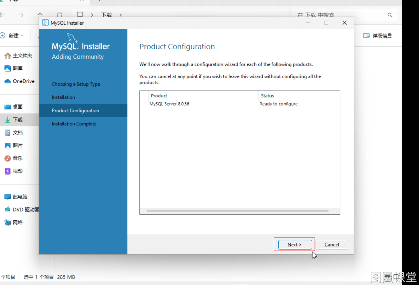The image size is (419, 285).
Task: Open 网络 in Explorer sidebar
Action: [18, 222]
